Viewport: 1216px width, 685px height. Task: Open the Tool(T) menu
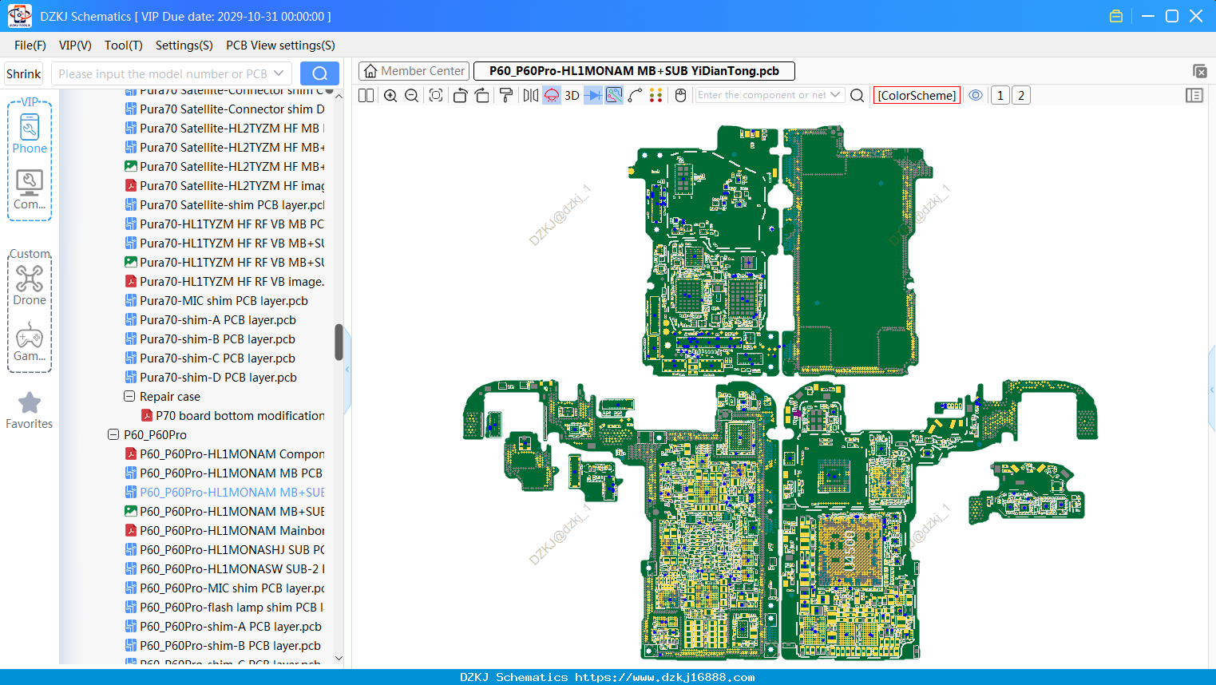click(x=124, y=46)
